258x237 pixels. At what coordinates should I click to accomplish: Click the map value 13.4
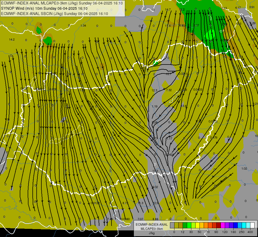(x=183, y=106)
